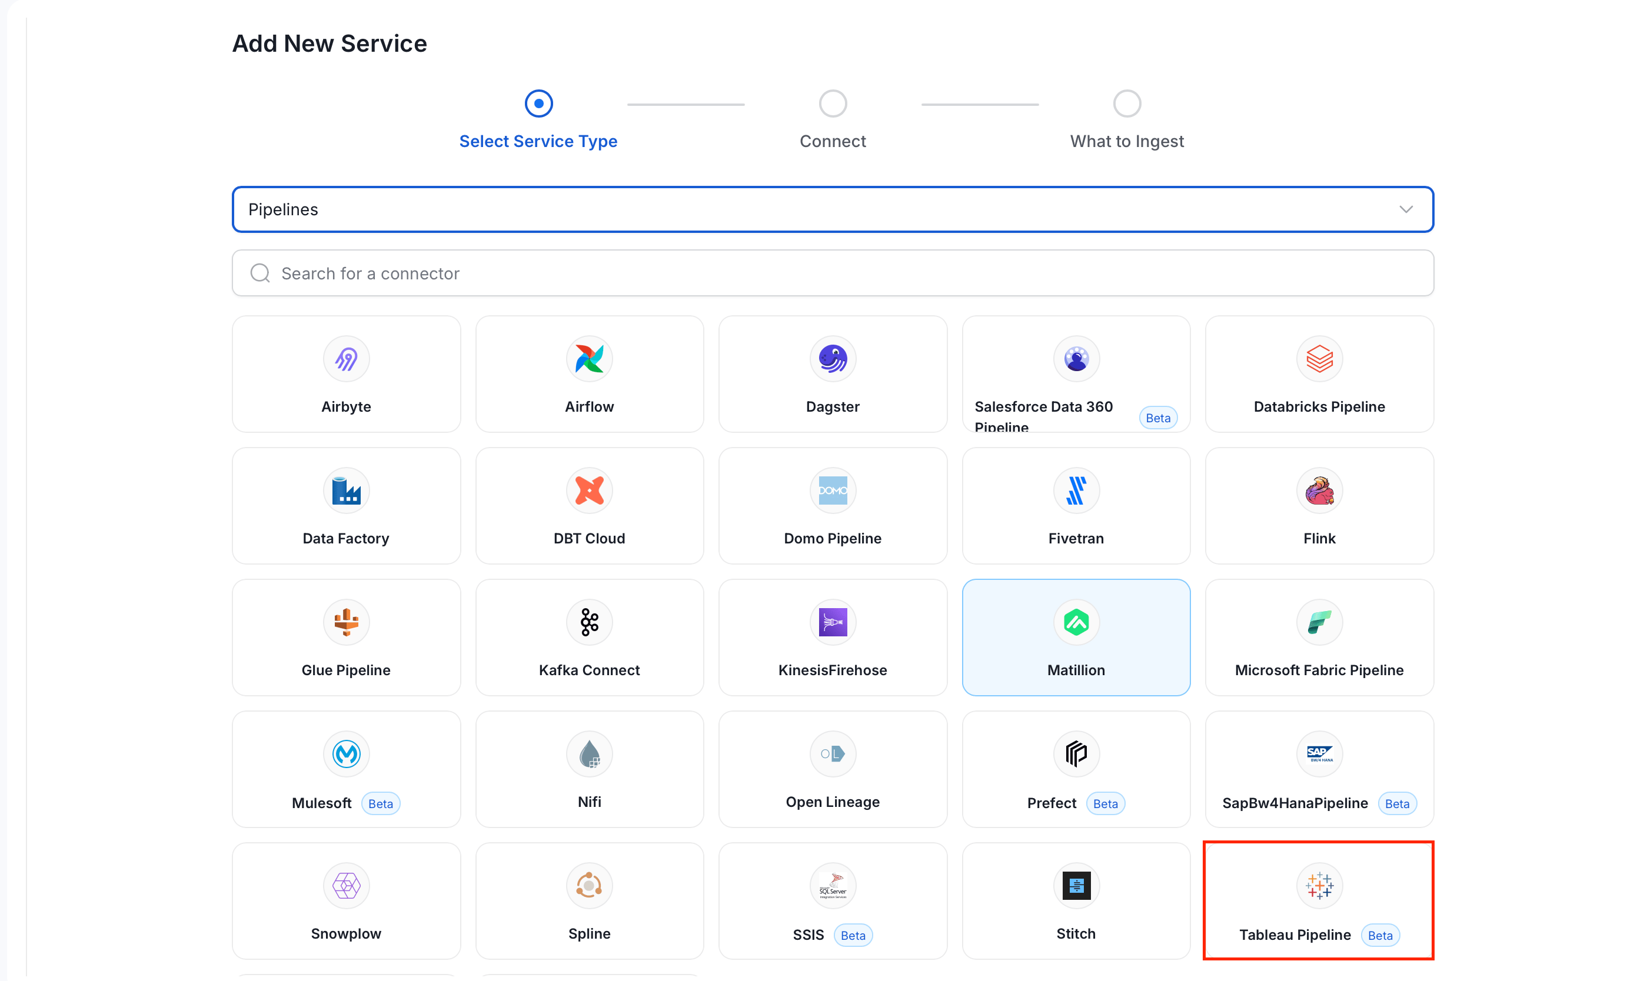Choose the Snowplow icon
This screenshot has width=1637, height=981.
coord(346,885)
